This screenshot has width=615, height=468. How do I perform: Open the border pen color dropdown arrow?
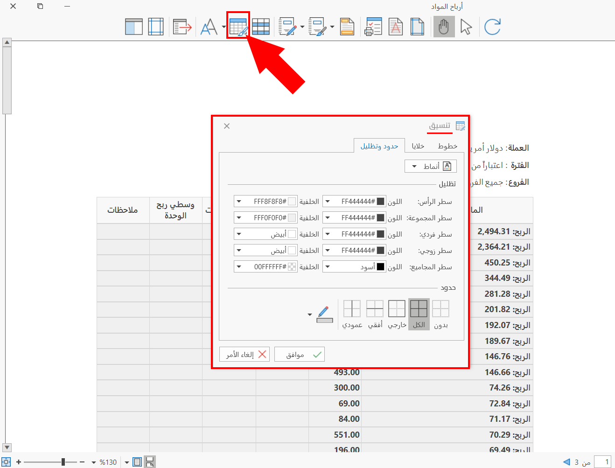pyautogui.click(x=310, y=314)
